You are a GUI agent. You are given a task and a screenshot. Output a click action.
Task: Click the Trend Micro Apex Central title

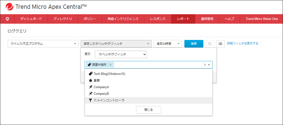click(x=51, y=7)
